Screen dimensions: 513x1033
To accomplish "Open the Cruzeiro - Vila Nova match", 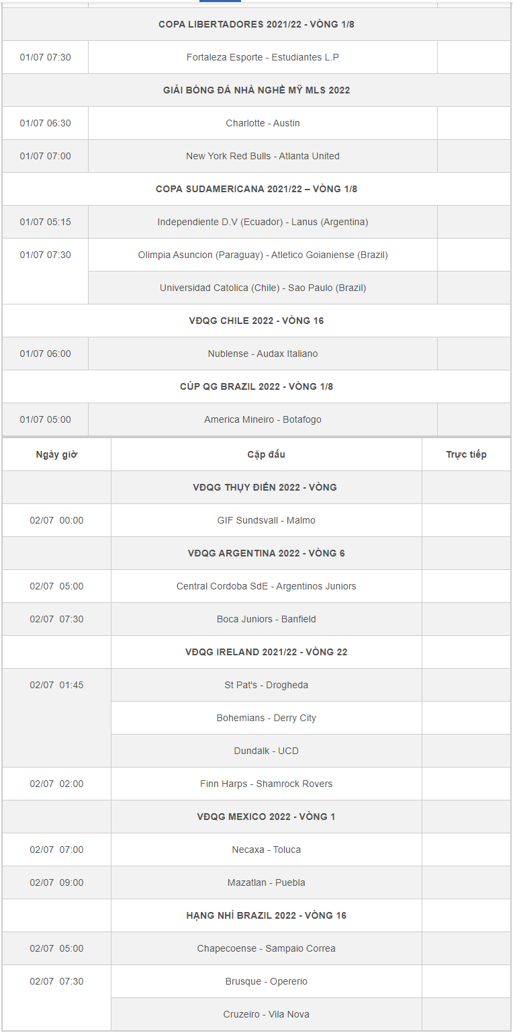I will [x=266, y=1014].
